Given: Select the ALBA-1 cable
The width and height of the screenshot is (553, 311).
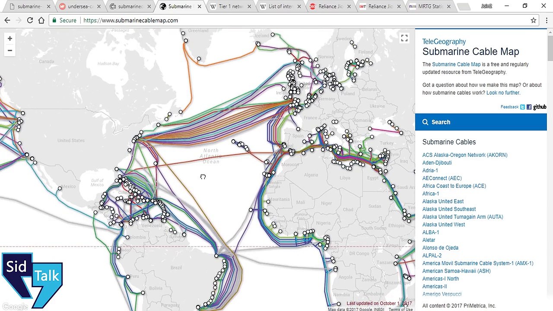Looking at the screenshot, I should (431, 232).
